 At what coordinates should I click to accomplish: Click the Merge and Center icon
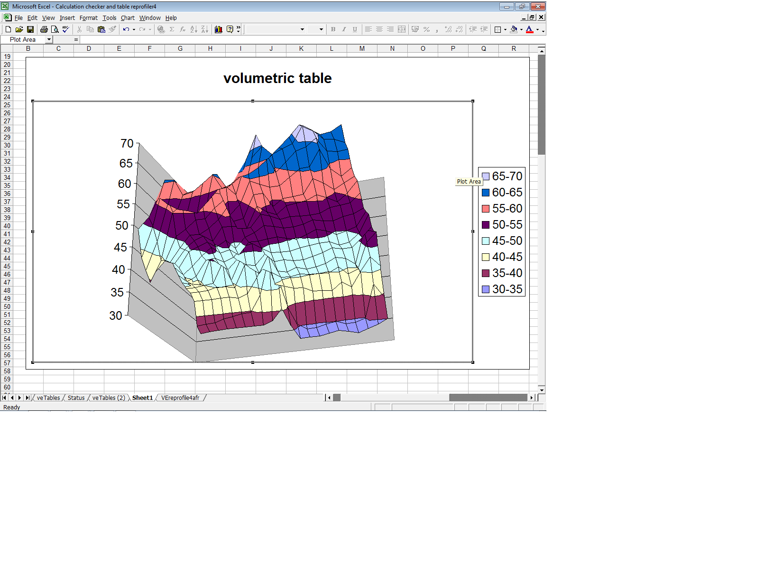[x=402, y=29]
